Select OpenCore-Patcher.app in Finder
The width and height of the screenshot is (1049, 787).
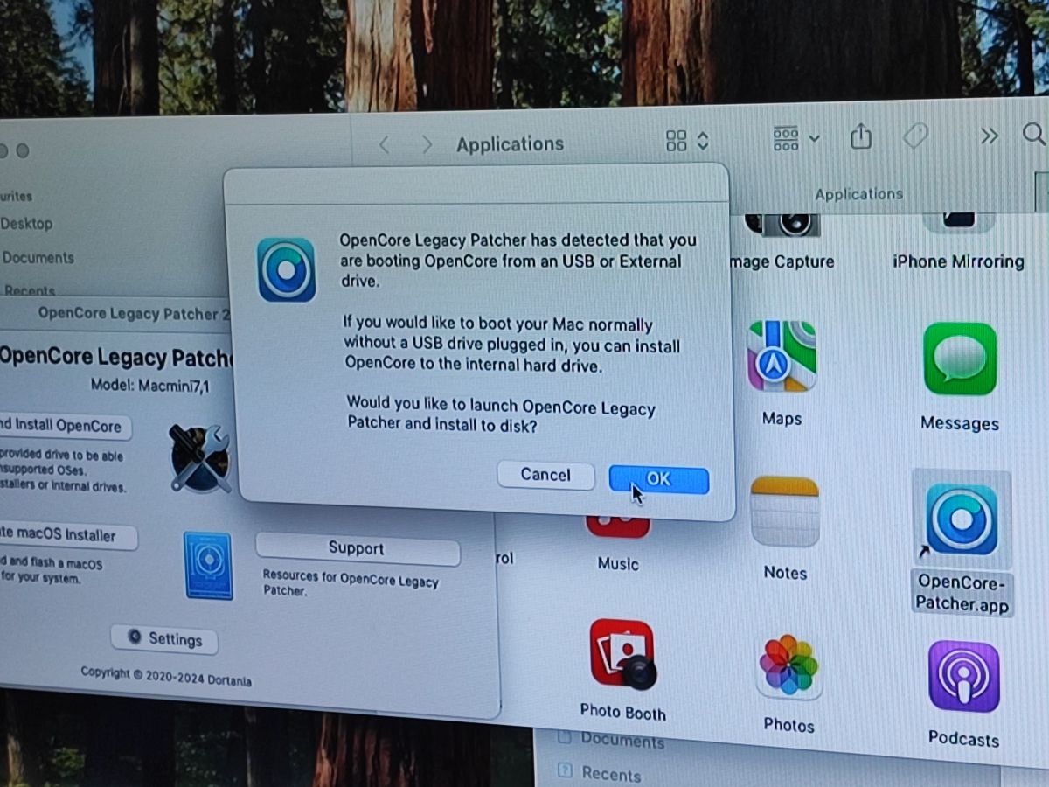click(962, 520)
